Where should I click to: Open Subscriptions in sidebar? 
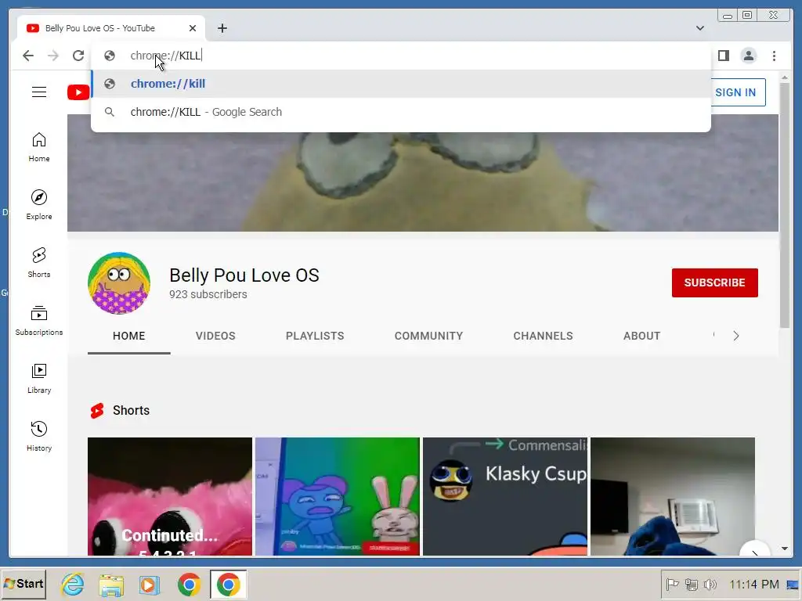point(39,320)
